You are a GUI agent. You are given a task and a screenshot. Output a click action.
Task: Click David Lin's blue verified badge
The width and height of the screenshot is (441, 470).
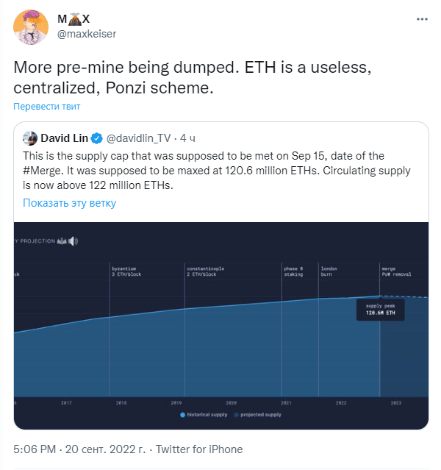pyautogui.click(x=96, y=138)
